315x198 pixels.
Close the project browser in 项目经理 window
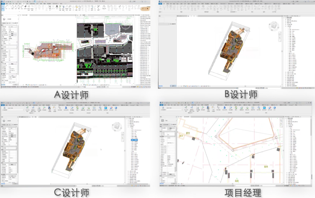311,117
